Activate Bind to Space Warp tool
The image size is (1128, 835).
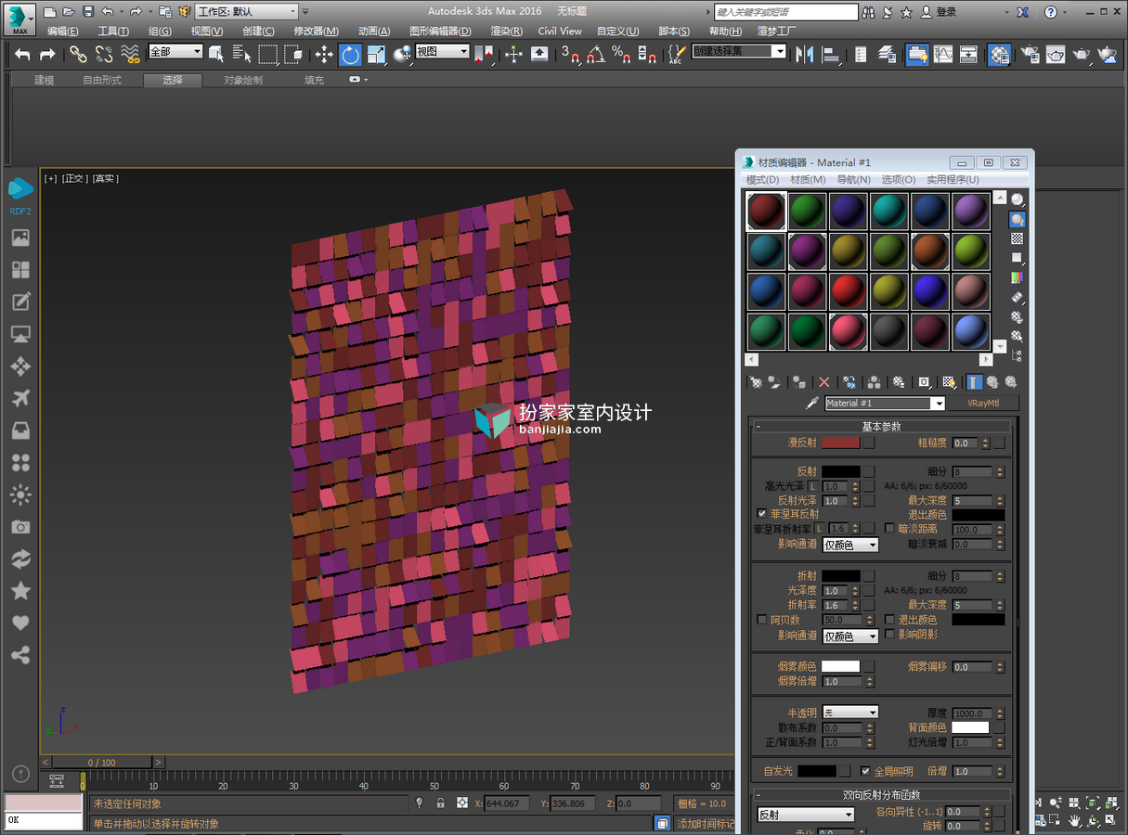(131, 54)
